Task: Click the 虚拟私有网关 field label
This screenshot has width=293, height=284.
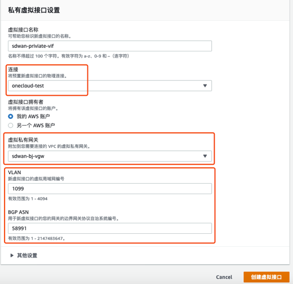Action: click(x=23, y=140)
